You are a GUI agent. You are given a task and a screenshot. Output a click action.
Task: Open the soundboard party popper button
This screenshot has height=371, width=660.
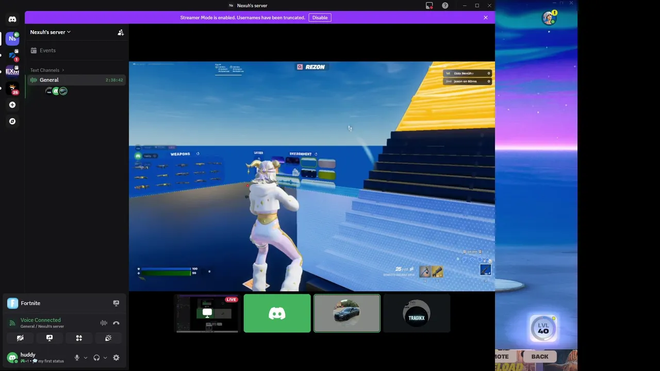point(108,338)
